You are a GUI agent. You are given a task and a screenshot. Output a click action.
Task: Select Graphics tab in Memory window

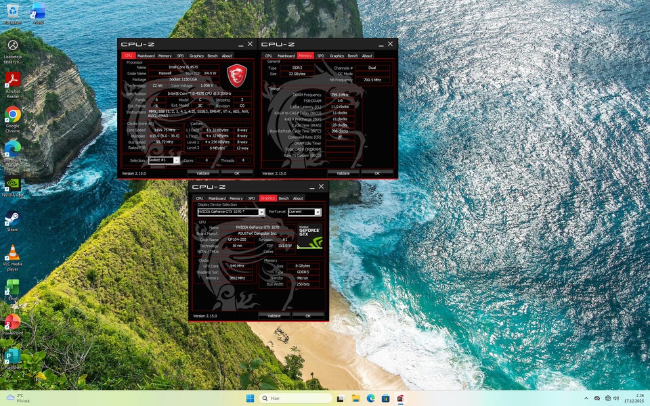[x=337, y=55]
